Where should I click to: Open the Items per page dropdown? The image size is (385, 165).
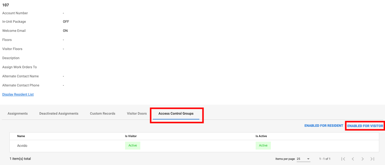tap(303, 159)
